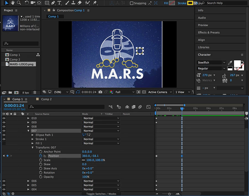
Task: Toggle Draft 3D in timeline
Action: 119,107
